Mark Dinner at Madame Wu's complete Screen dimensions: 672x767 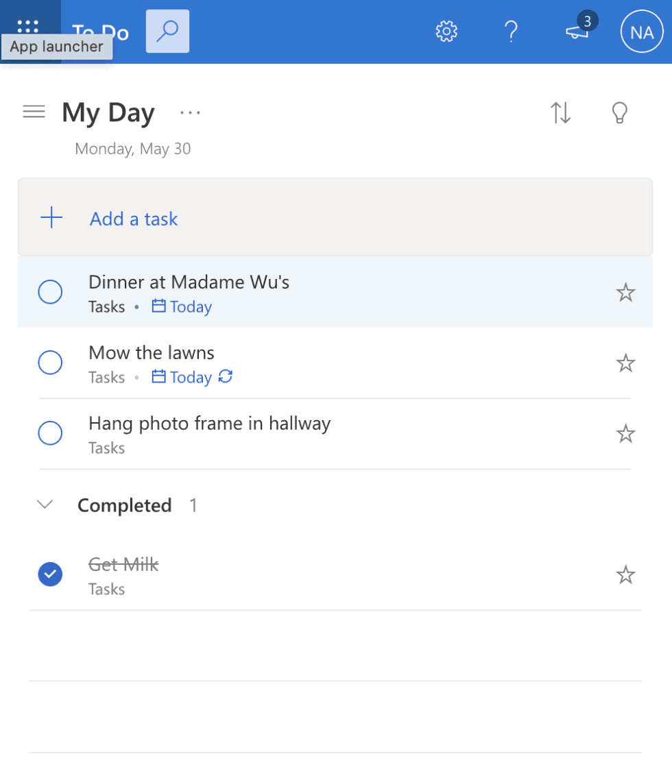50,292
